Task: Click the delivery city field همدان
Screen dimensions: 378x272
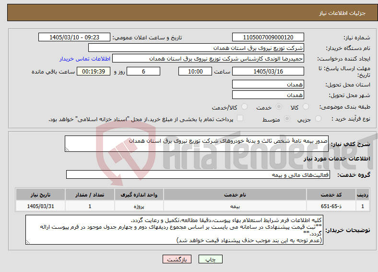Action: coord(268,95)
